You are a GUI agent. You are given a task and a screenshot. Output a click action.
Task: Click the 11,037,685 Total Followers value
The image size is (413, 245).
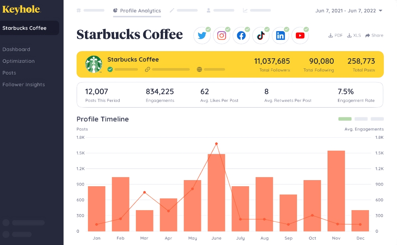[x=272, y=61]
